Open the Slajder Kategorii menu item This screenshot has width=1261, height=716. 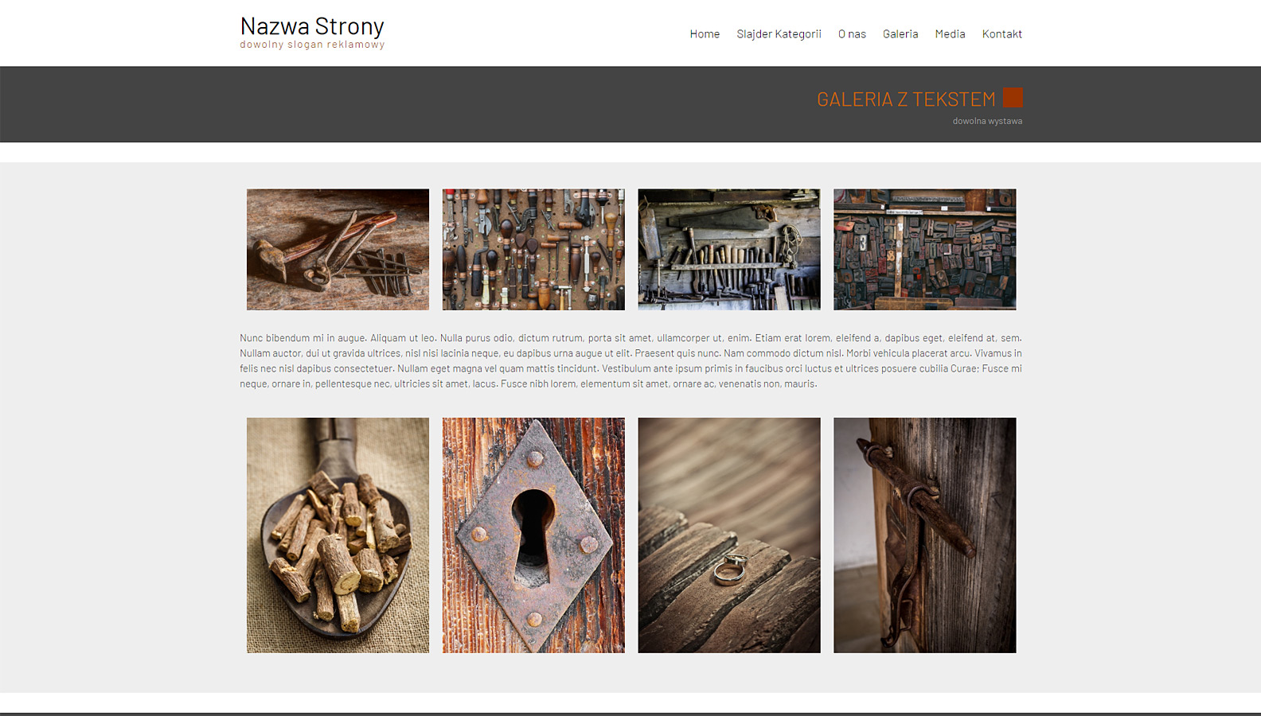(779, 34)
